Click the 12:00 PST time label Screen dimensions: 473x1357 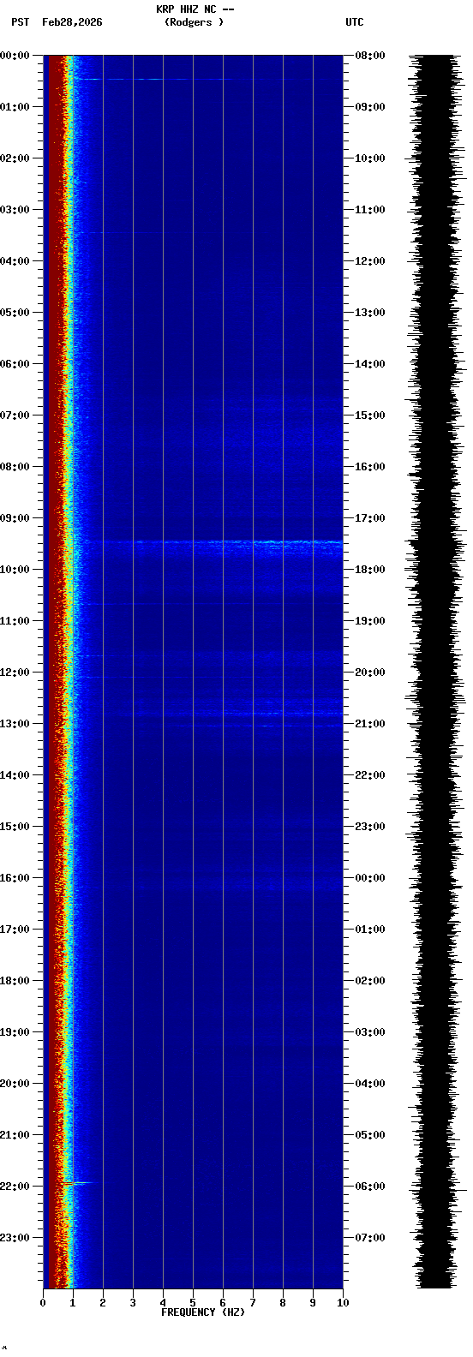click(15, 673)
